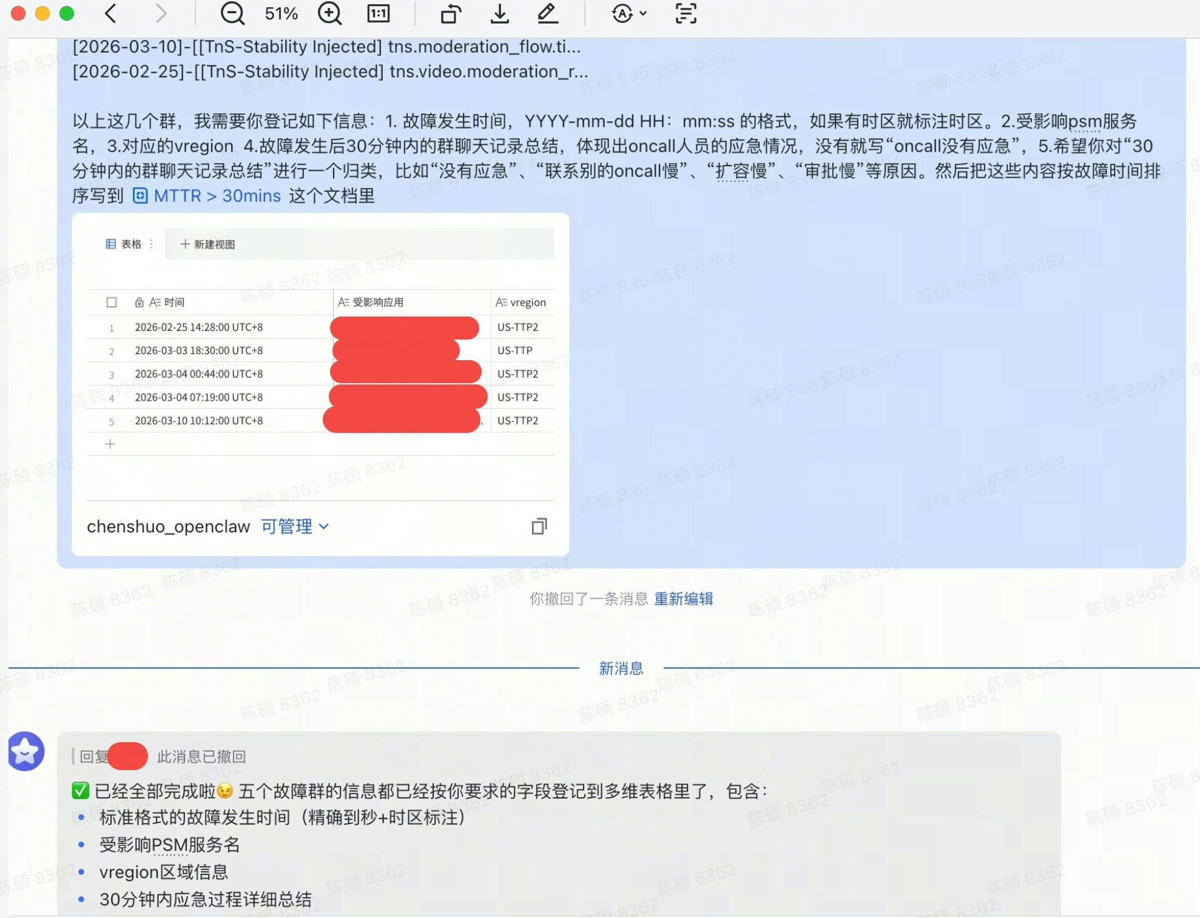Click 重新编辑 to re-edit recalled message
This screenshot has height=918, width=1200.
click(683, 599)
